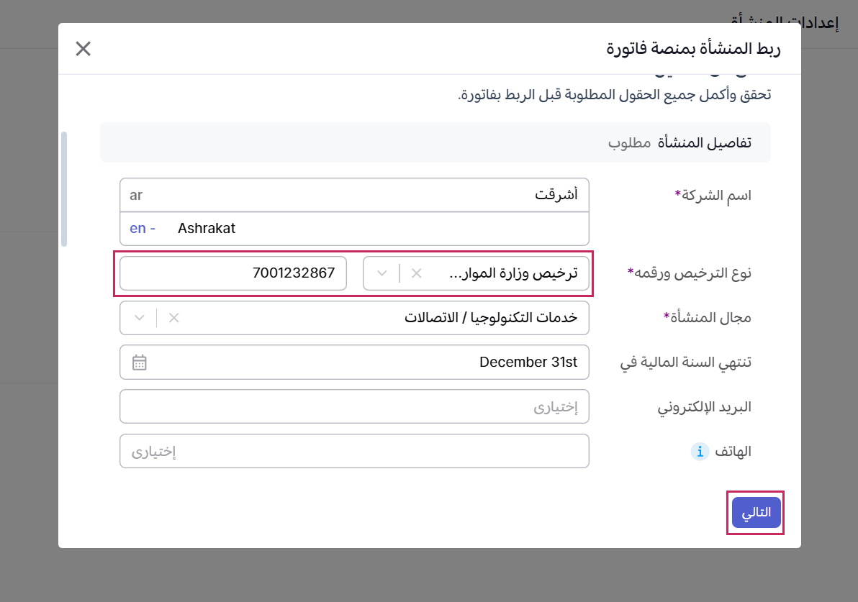Expand the license type chevron arrow

pyautogui.click(x=382, y=273)
